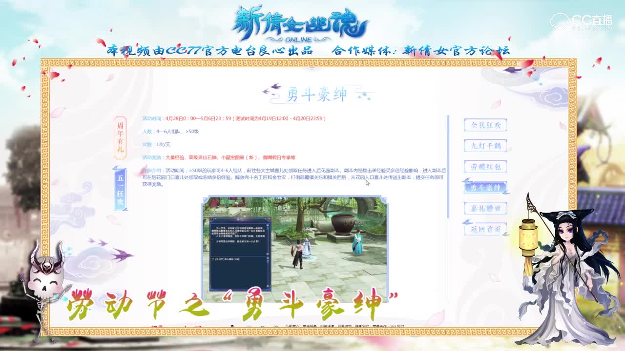Click the 新倩女幽魂 ONLINE logo

tap(300, 23)
